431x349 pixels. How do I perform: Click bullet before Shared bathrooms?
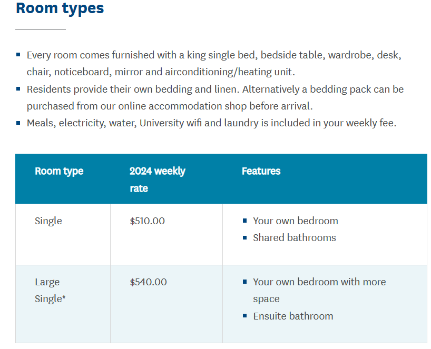tap(244, 238)
